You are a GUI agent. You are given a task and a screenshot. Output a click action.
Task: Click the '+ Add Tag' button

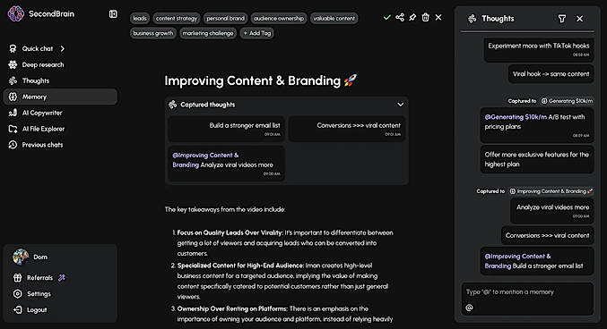(257, 33)
